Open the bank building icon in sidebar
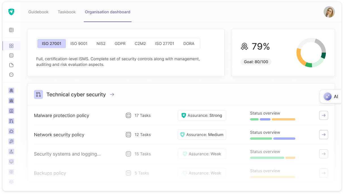This screenshot has height=194, width=344. [x=11, y=101]
